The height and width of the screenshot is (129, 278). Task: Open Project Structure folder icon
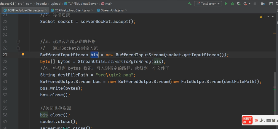(x=263, y=4)
